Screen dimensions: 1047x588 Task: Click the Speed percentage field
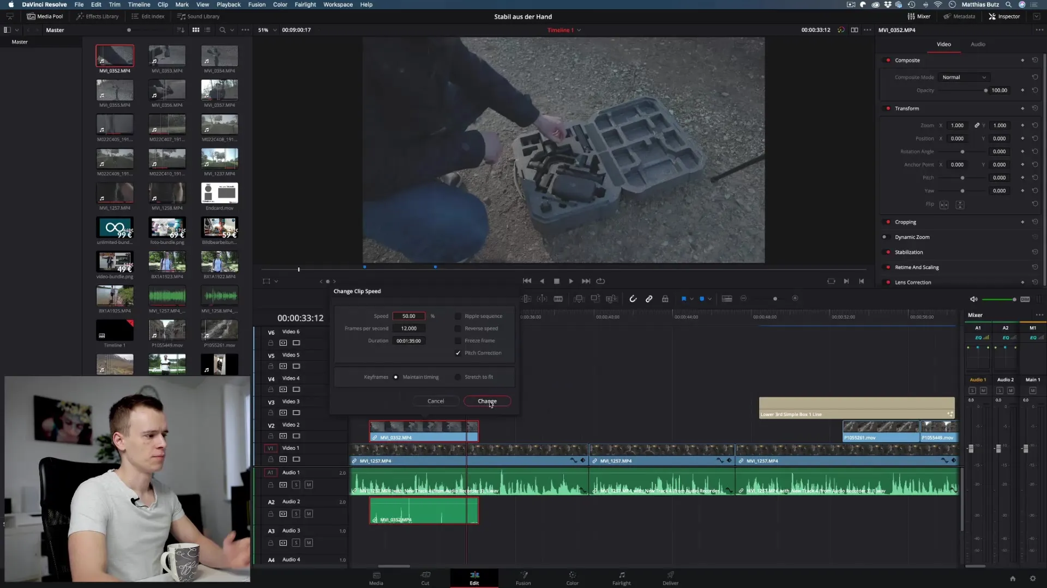coord(408,316)
